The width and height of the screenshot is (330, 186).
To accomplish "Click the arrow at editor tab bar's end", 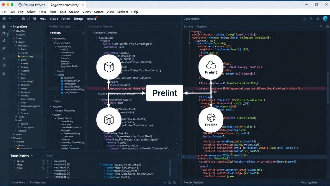I will pos(177,26).
